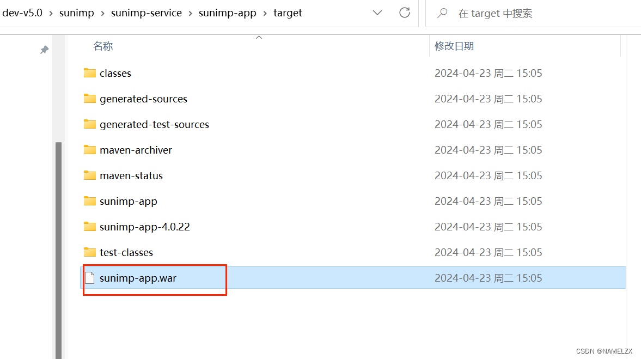
Task: Click the refresh icon in address bar
Action: [404, 13]
